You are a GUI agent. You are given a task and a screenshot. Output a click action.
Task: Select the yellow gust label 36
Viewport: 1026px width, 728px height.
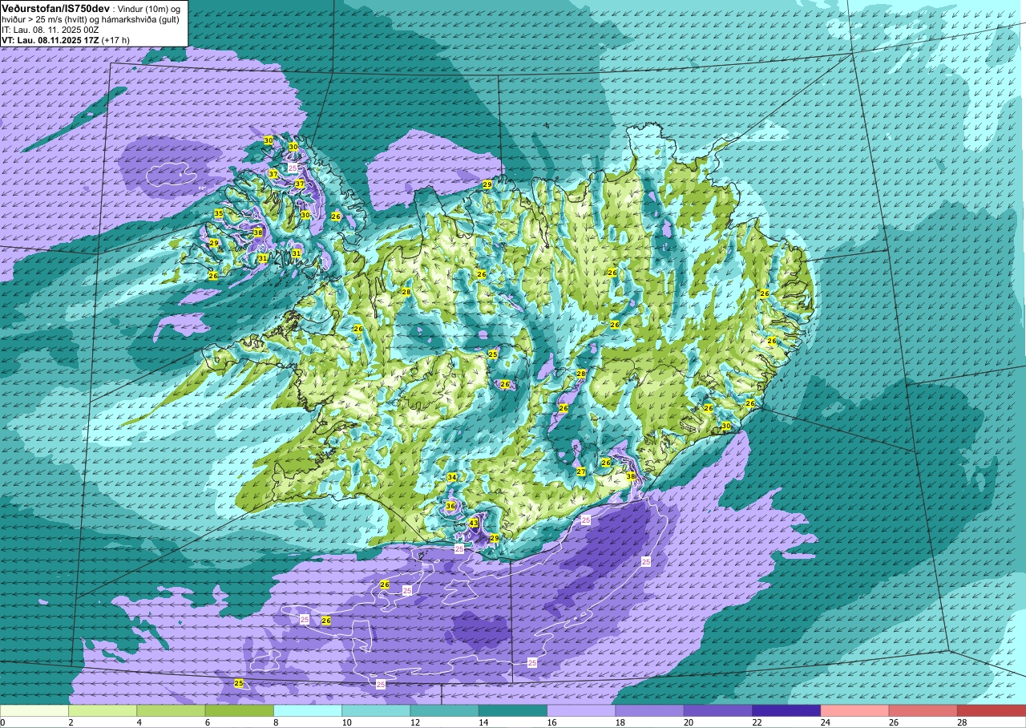(x=450, y=506)
